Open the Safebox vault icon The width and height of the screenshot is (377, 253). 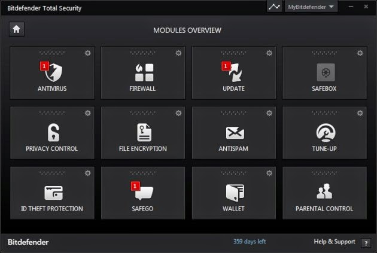coord(326,72)
